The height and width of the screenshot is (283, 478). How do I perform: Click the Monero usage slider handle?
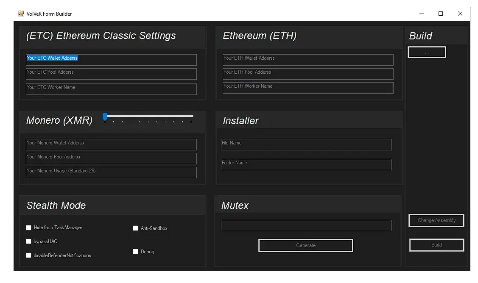105,116
